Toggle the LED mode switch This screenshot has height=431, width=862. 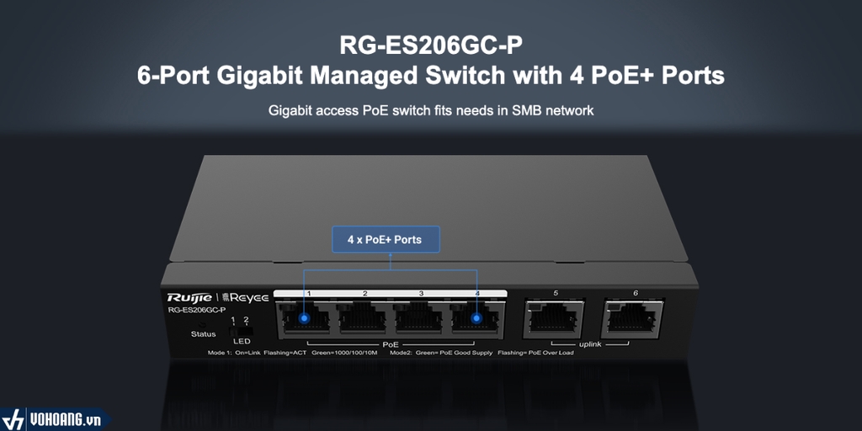240,332
